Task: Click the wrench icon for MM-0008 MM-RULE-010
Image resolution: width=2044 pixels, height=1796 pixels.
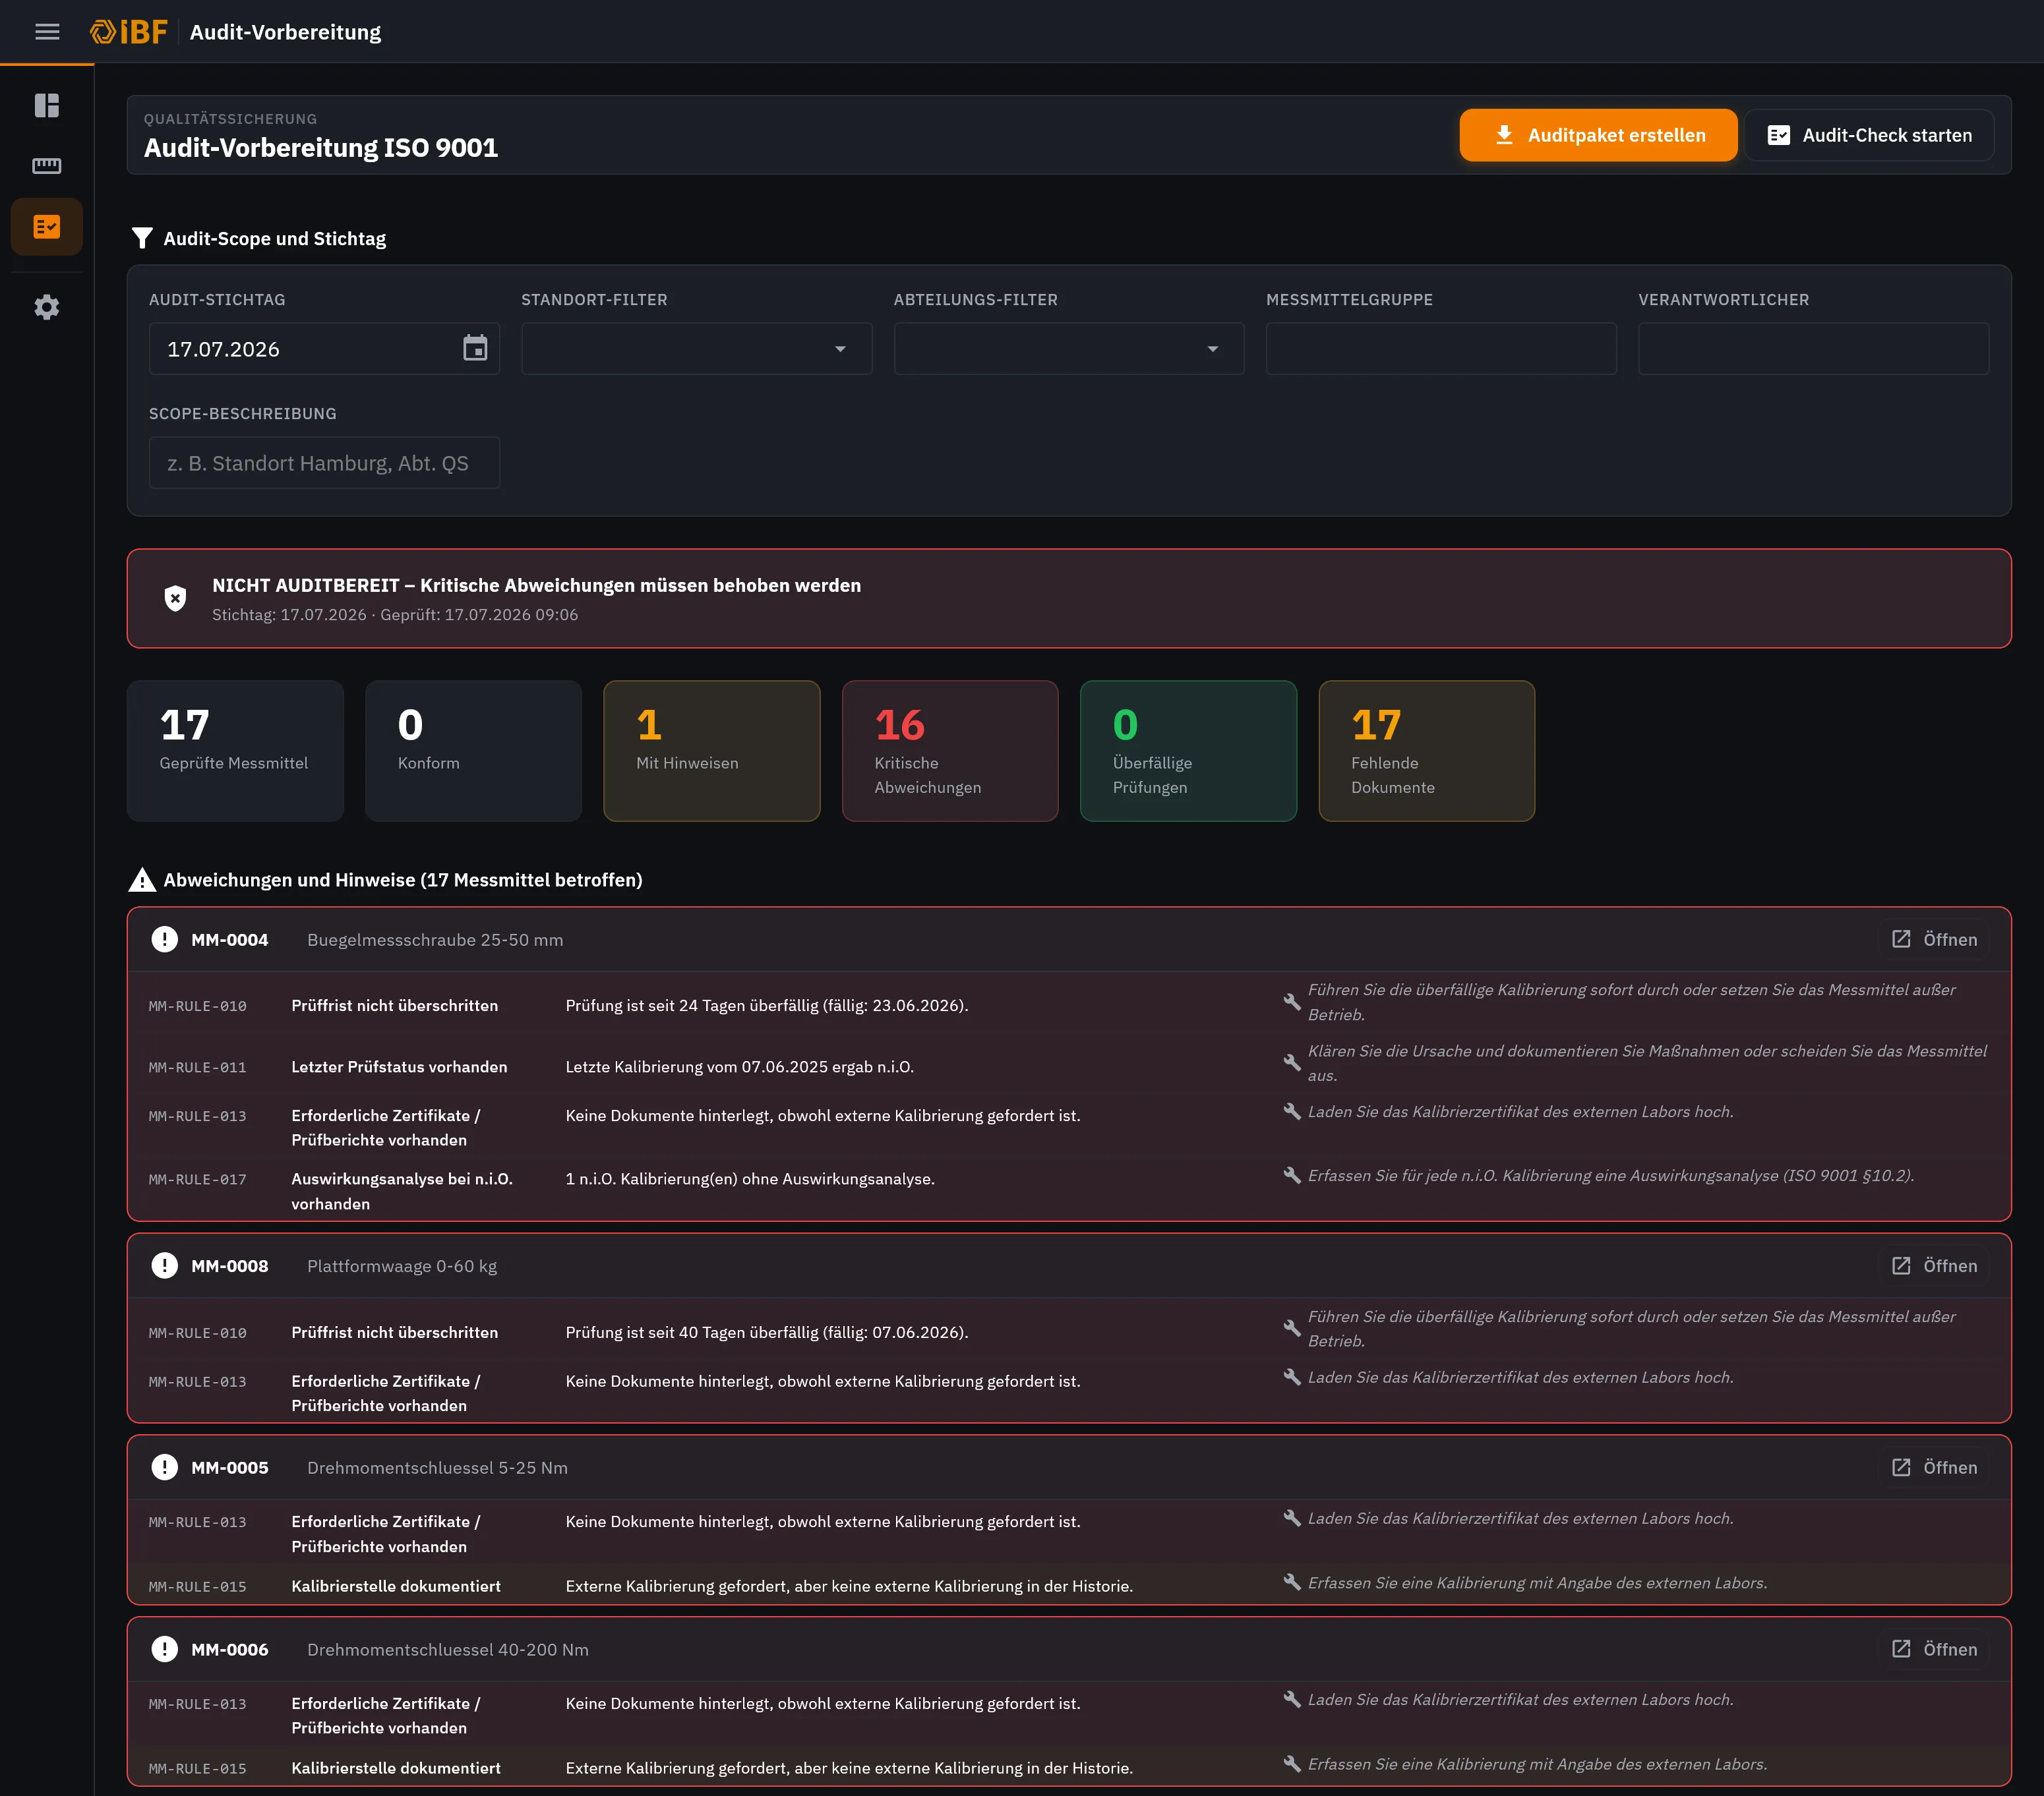Action: (1292, 1328)
